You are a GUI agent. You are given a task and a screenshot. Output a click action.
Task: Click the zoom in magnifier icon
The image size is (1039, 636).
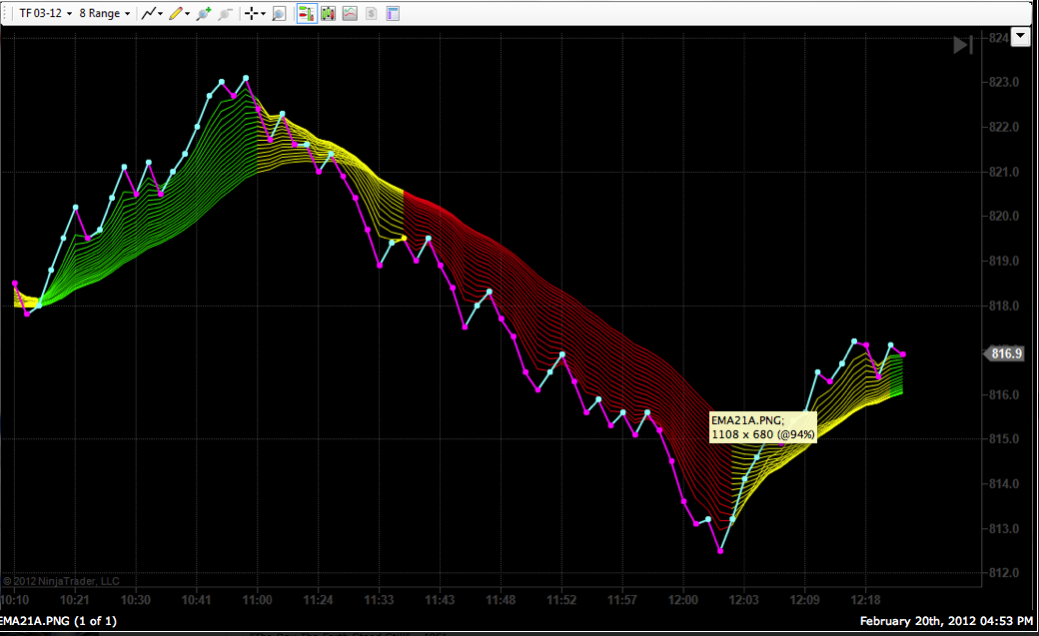coord(204,13)
